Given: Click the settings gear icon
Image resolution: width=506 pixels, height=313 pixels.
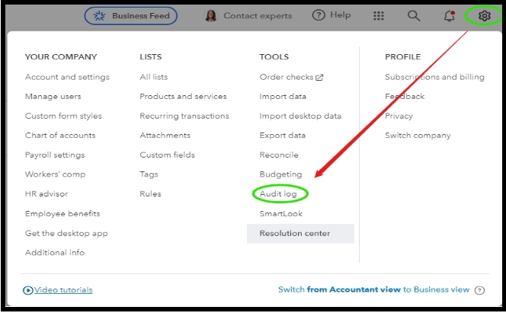Looking at the screenshot, I should [484, 15].
